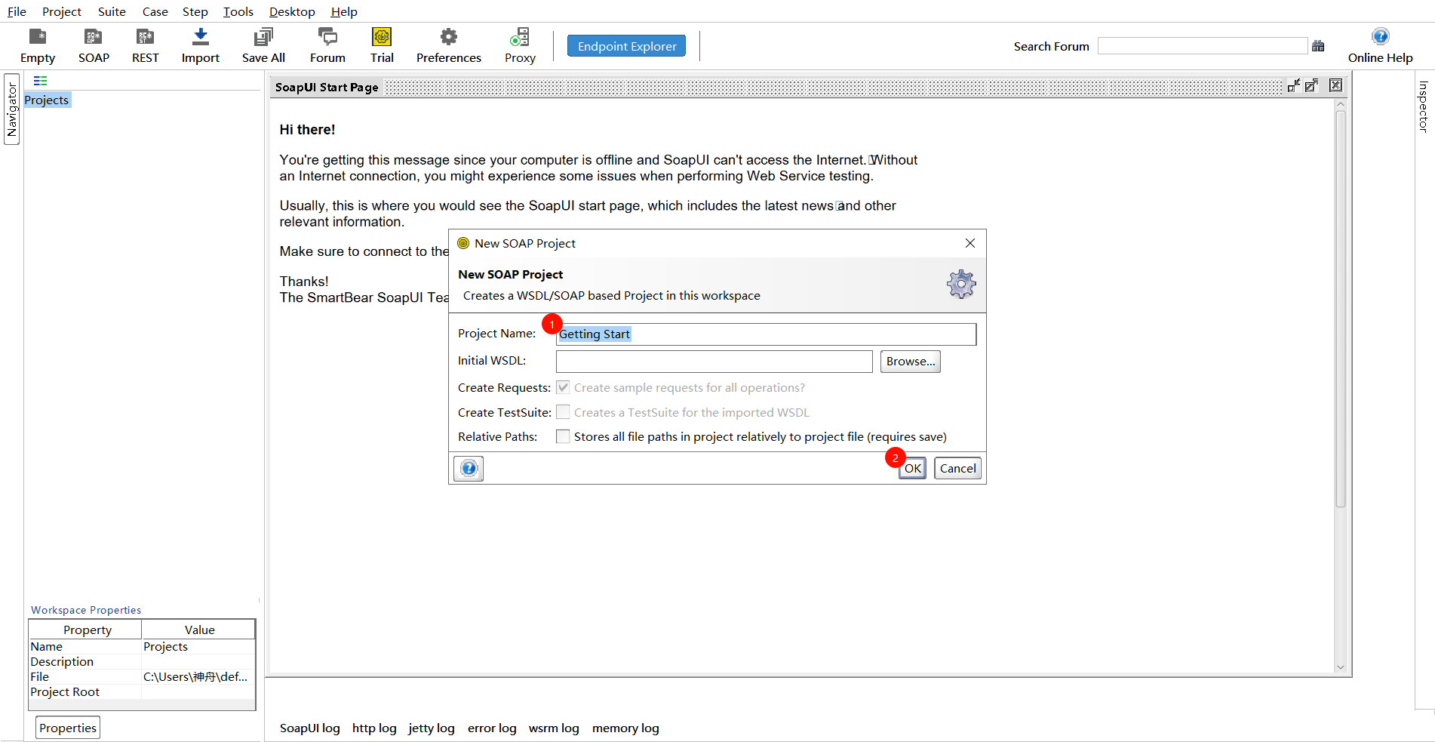Click the start page vertical scrollbar
The width and height of the screenshot is (1435, 742).
coord(1341,309)
